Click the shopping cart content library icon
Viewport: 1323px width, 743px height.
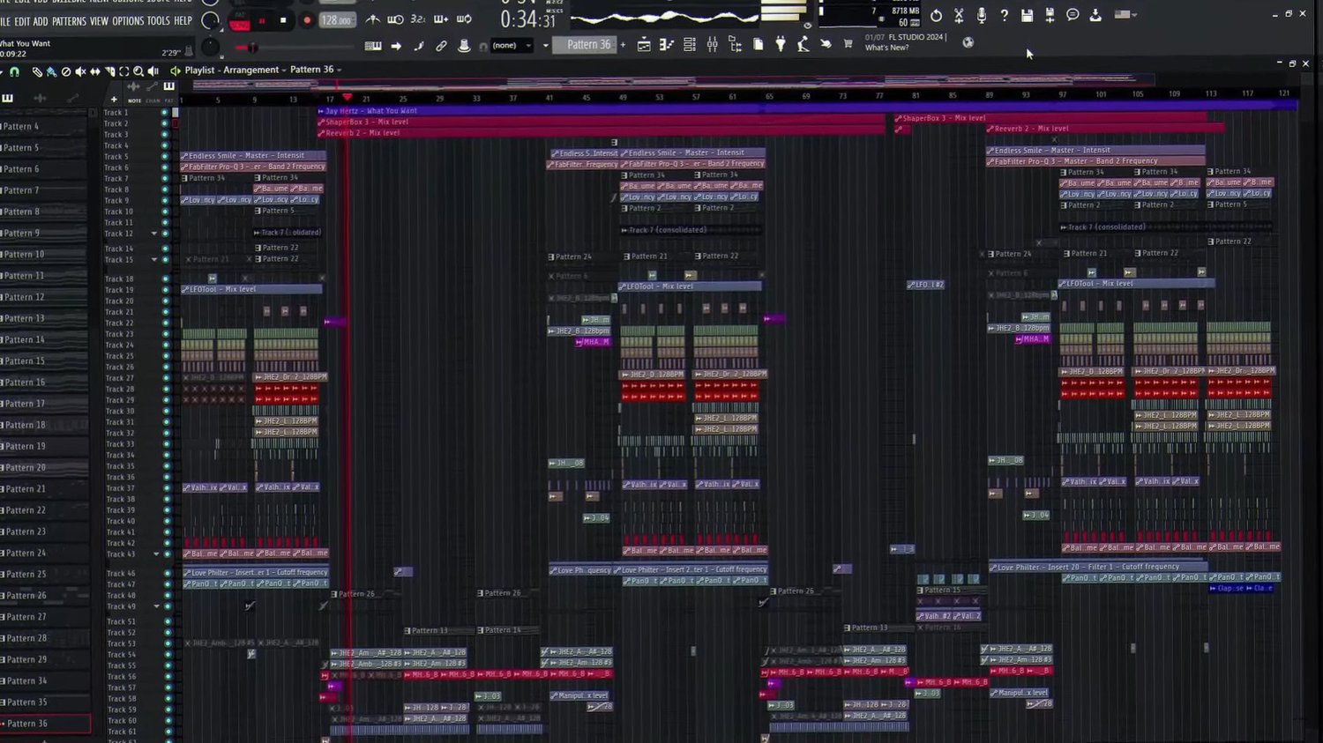848,44
